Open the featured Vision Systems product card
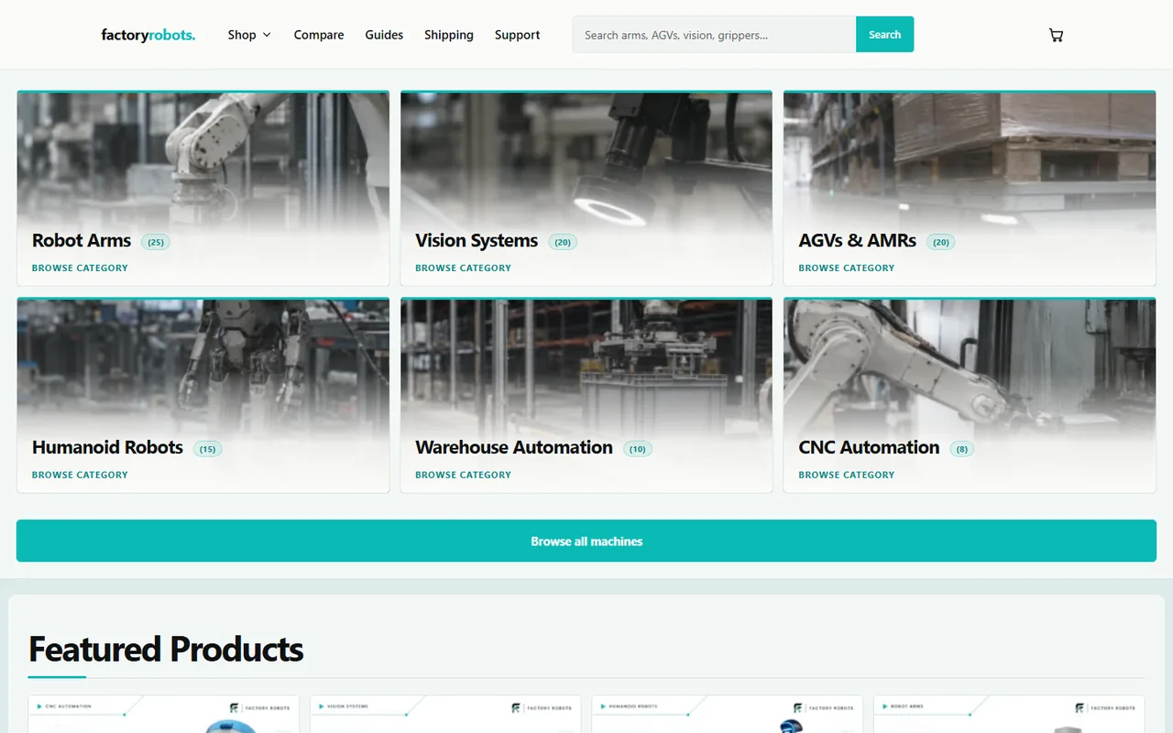Image resolution: width=1173 pixels, height=733 pixels. tap(445, 715)
